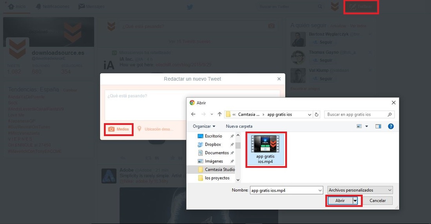This screenshot has width=431, height=224.
Task: Follow Bartosz Węglarczyk with the Seguir button
Action: [322, 42]
